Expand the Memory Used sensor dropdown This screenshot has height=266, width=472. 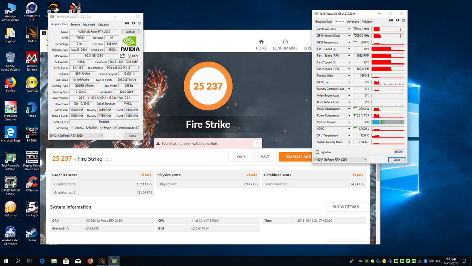[349, 76]
